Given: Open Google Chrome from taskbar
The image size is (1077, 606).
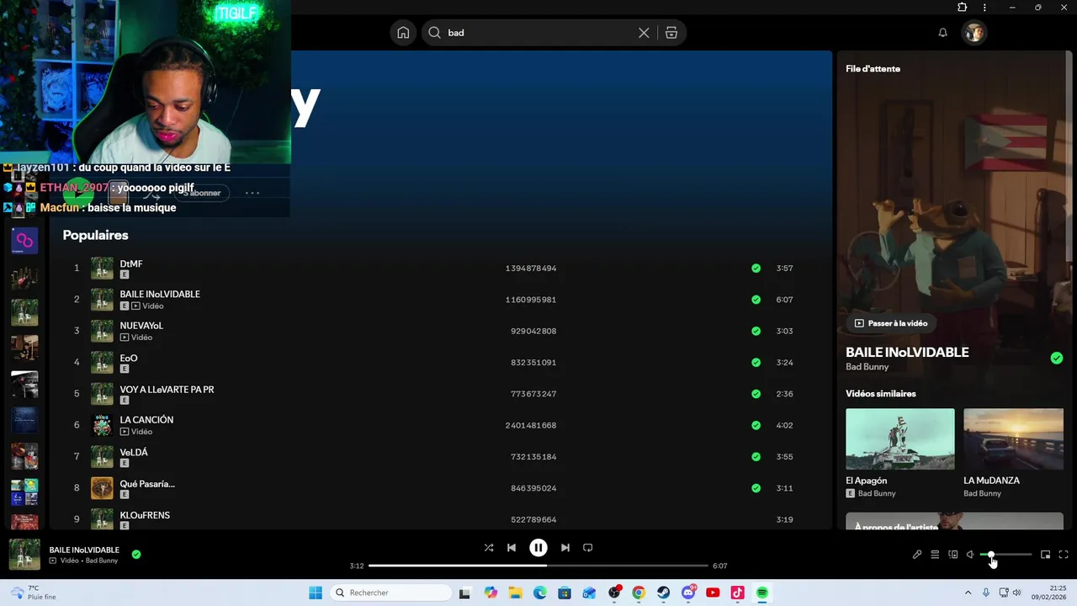Looking at the screenshot, I should pos(639,593).
